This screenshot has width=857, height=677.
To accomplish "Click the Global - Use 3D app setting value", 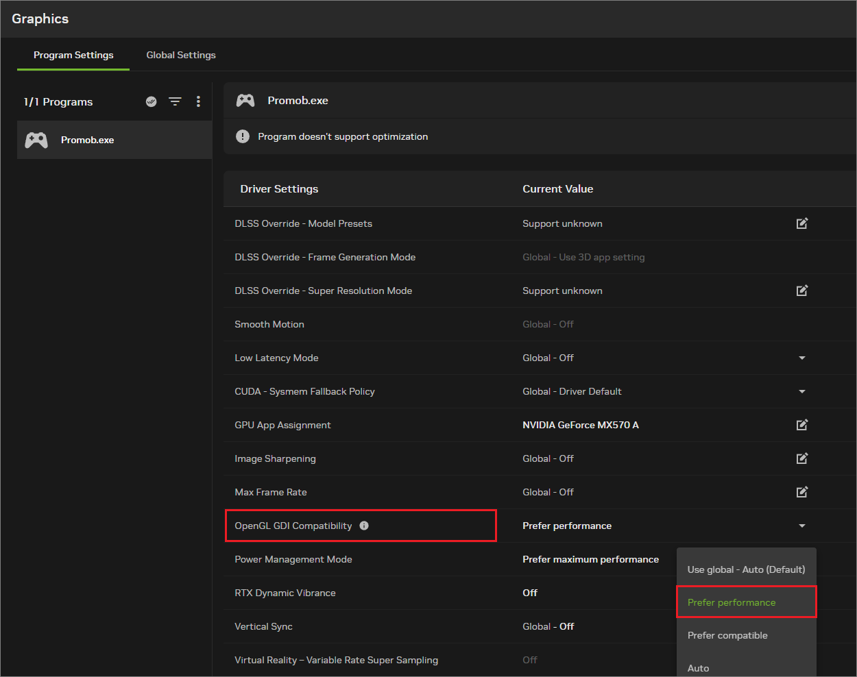I will (583, 257).
